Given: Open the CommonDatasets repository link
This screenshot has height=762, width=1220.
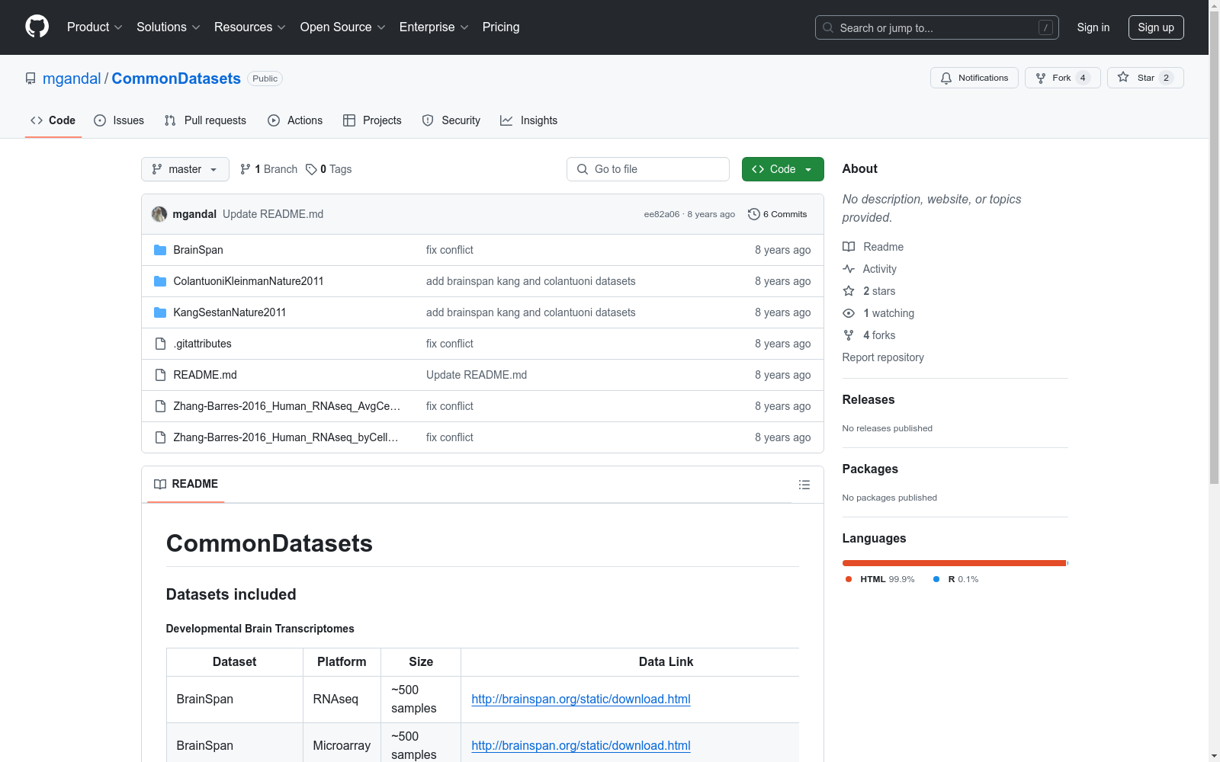Looking at the screenshot, I should (176, 78).
